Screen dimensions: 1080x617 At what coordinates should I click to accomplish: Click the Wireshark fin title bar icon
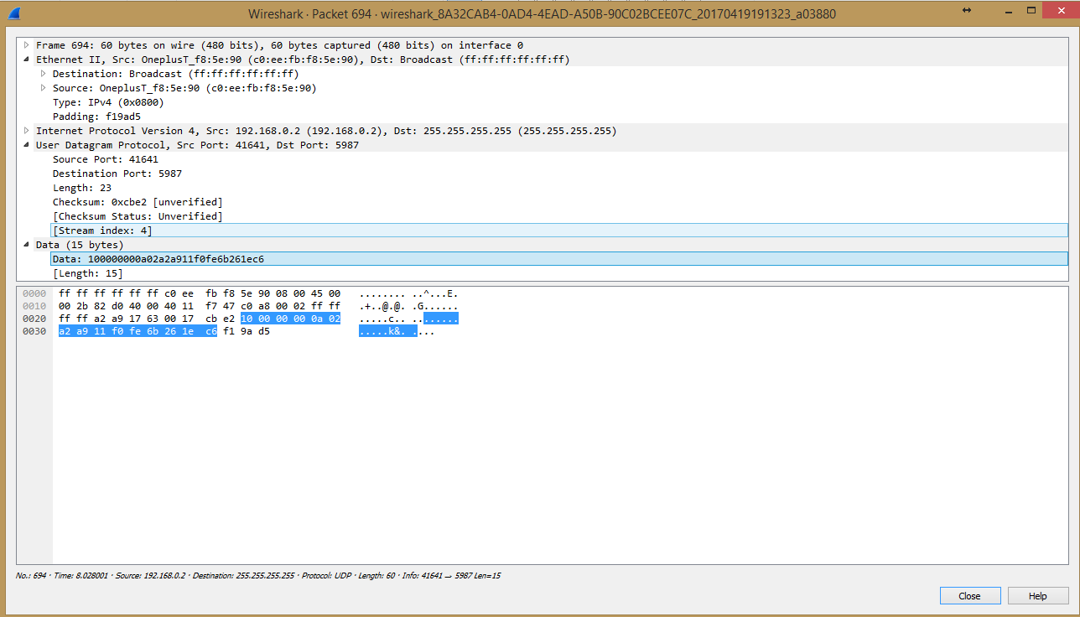pyautogui.click(x=13, y=13)
